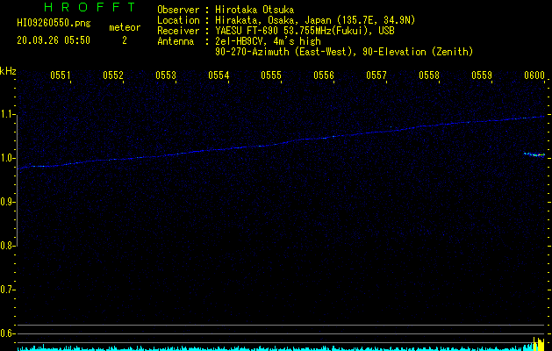Click the 1.1 kHz axis label
552x351 pixels.
(x=6, y=114)
